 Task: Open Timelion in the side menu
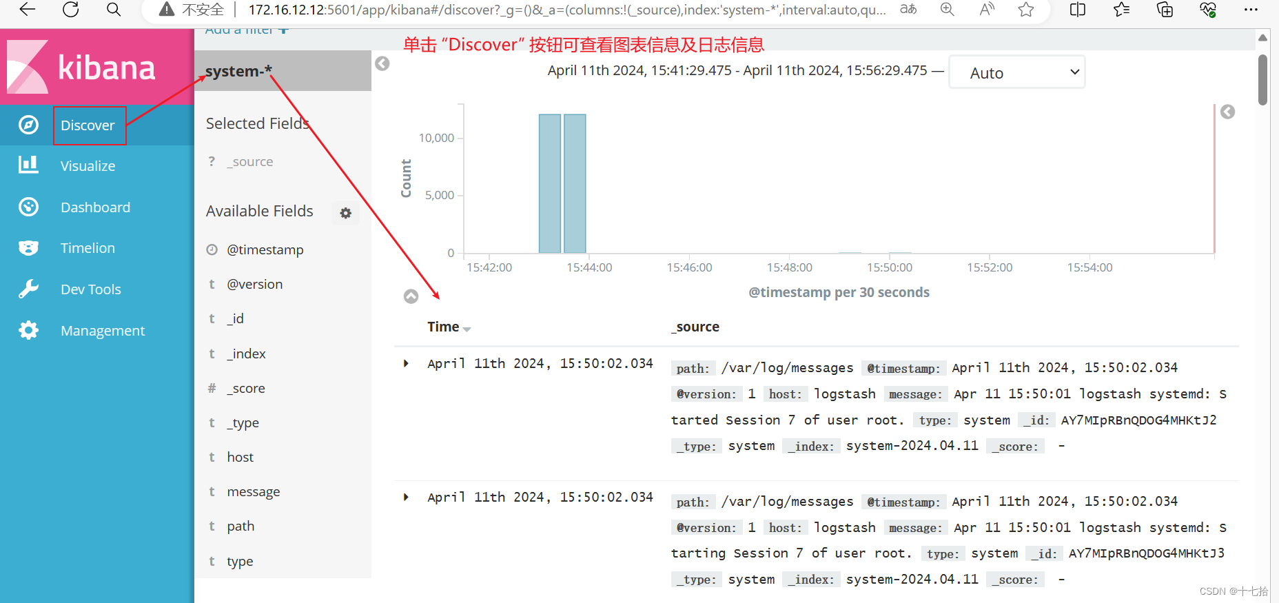88,247
